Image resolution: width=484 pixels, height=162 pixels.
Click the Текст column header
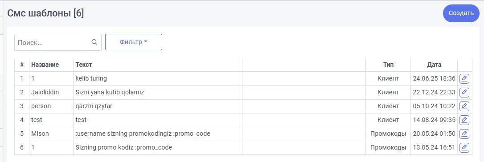84,65
